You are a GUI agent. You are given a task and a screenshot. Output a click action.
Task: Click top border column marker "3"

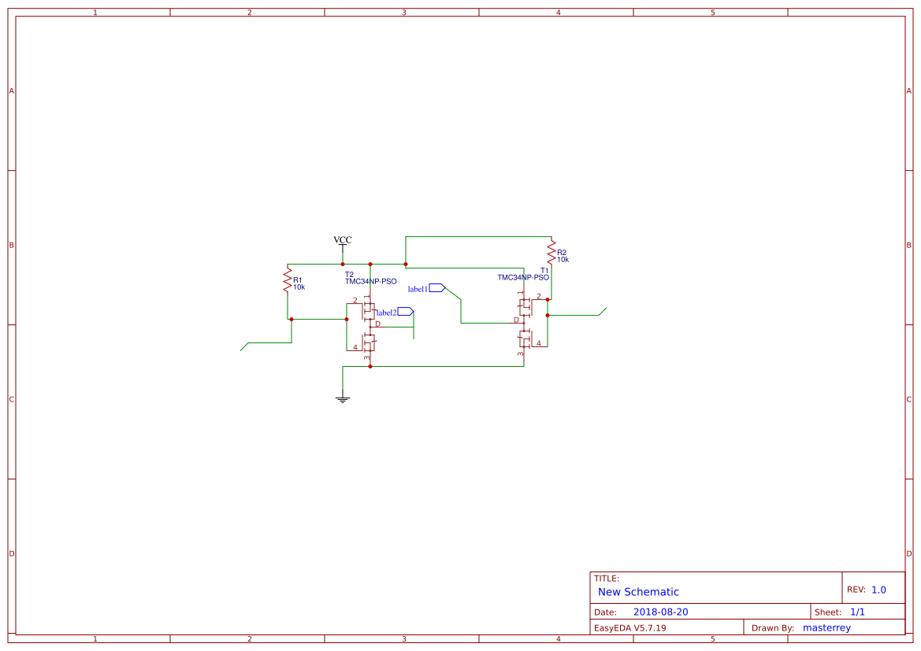403,13
